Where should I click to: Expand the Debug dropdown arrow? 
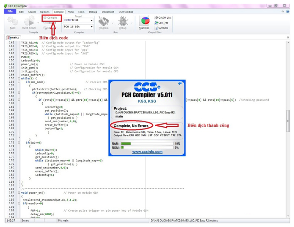(132, 23)
